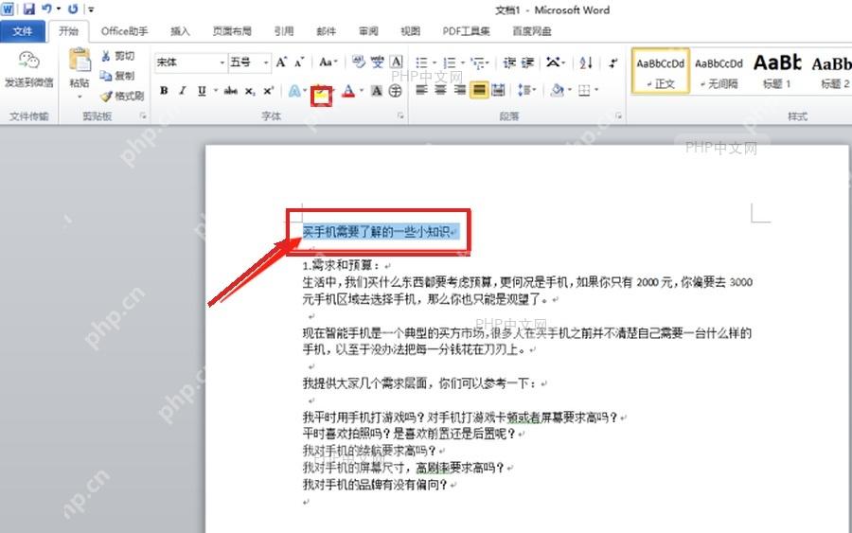The width and height of the screenshot is (852, 533).
Task: Toggle Center alignment
Action: pos(440,90)
